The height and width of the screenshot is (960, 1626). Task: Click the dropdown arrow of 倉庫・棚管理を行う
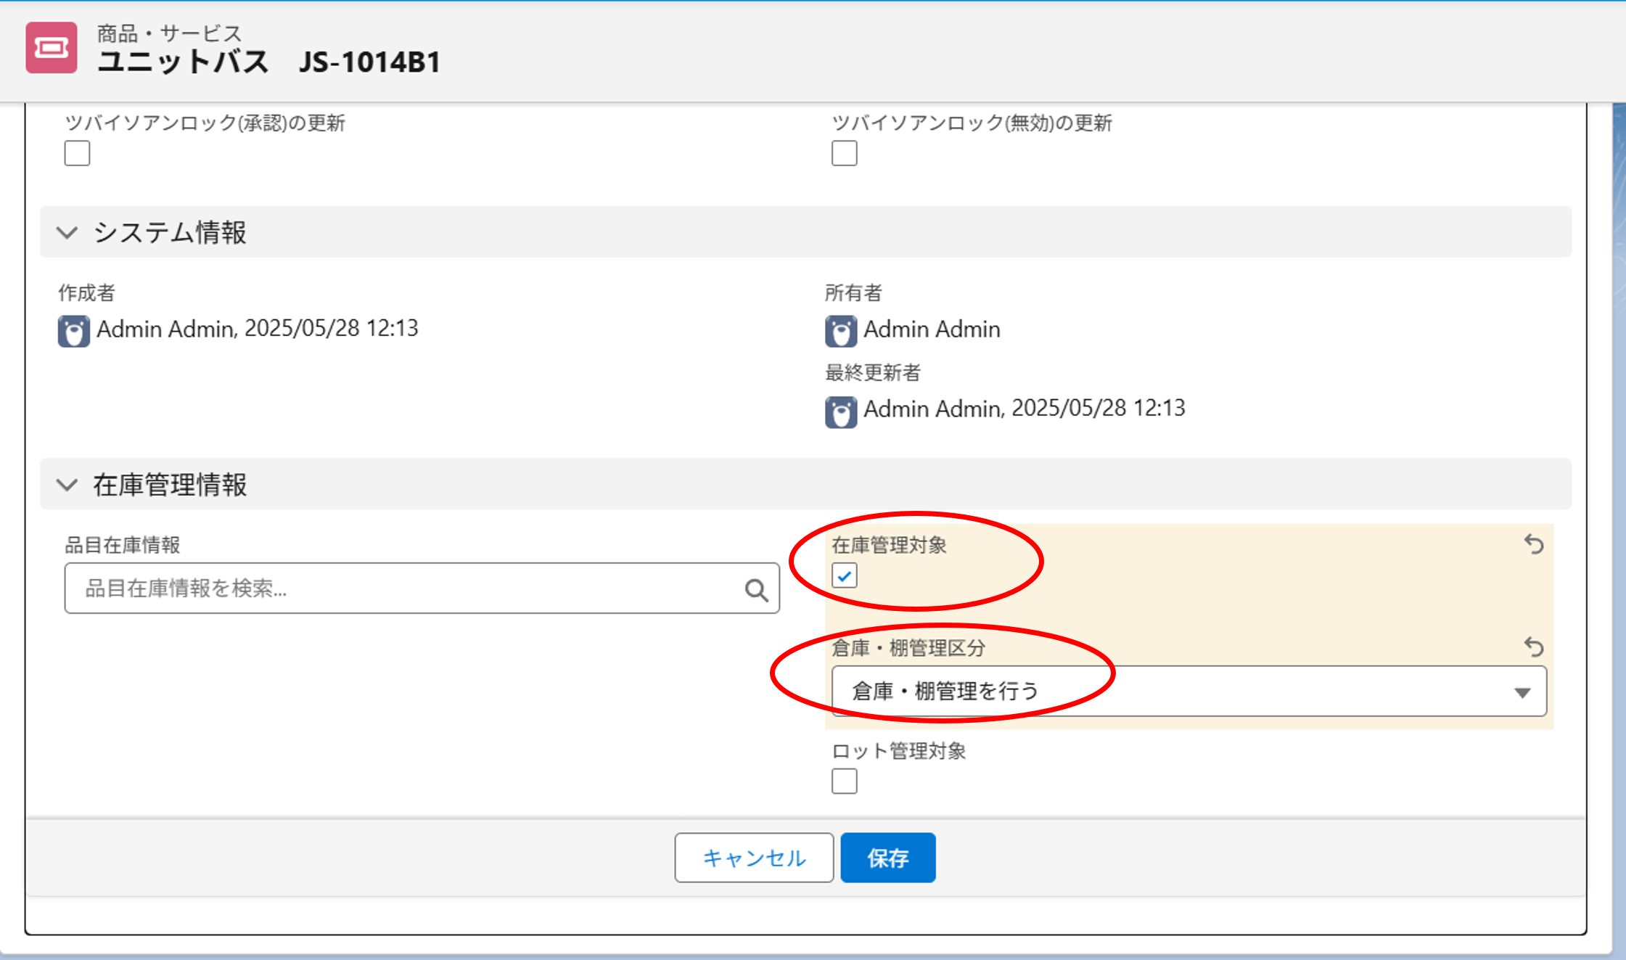[1522, 692]
